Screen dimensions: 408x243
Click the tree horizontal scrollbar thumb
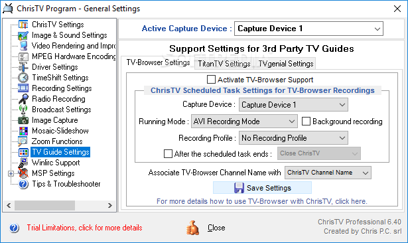tap(44, 206)
